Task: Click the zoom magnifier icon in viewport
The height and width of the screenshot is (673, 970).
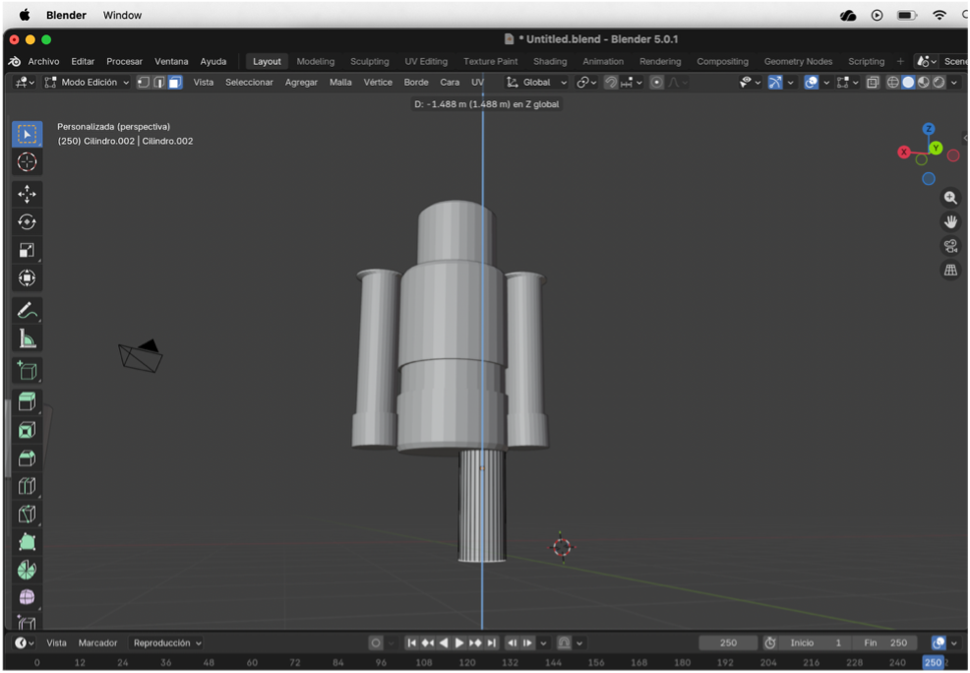Action: (950, 198)
